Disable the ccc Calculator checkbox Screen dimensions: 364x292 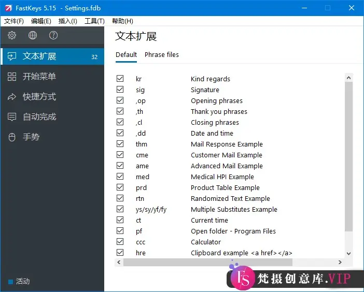click(x=120, y=242)
